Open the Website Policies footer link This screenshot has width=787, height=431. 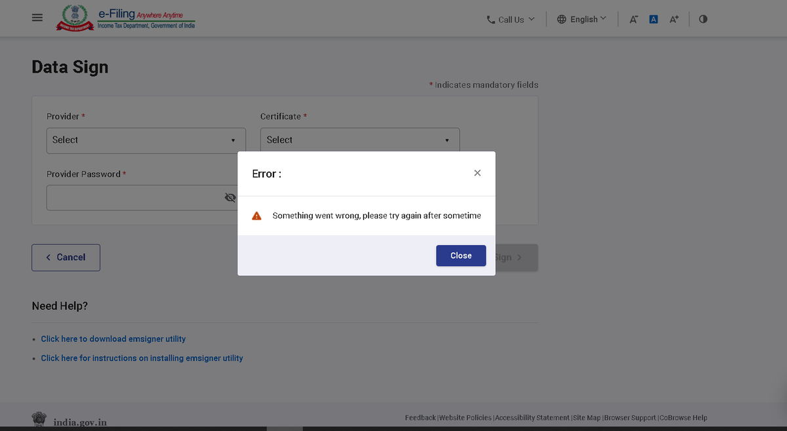coord(466,418)
